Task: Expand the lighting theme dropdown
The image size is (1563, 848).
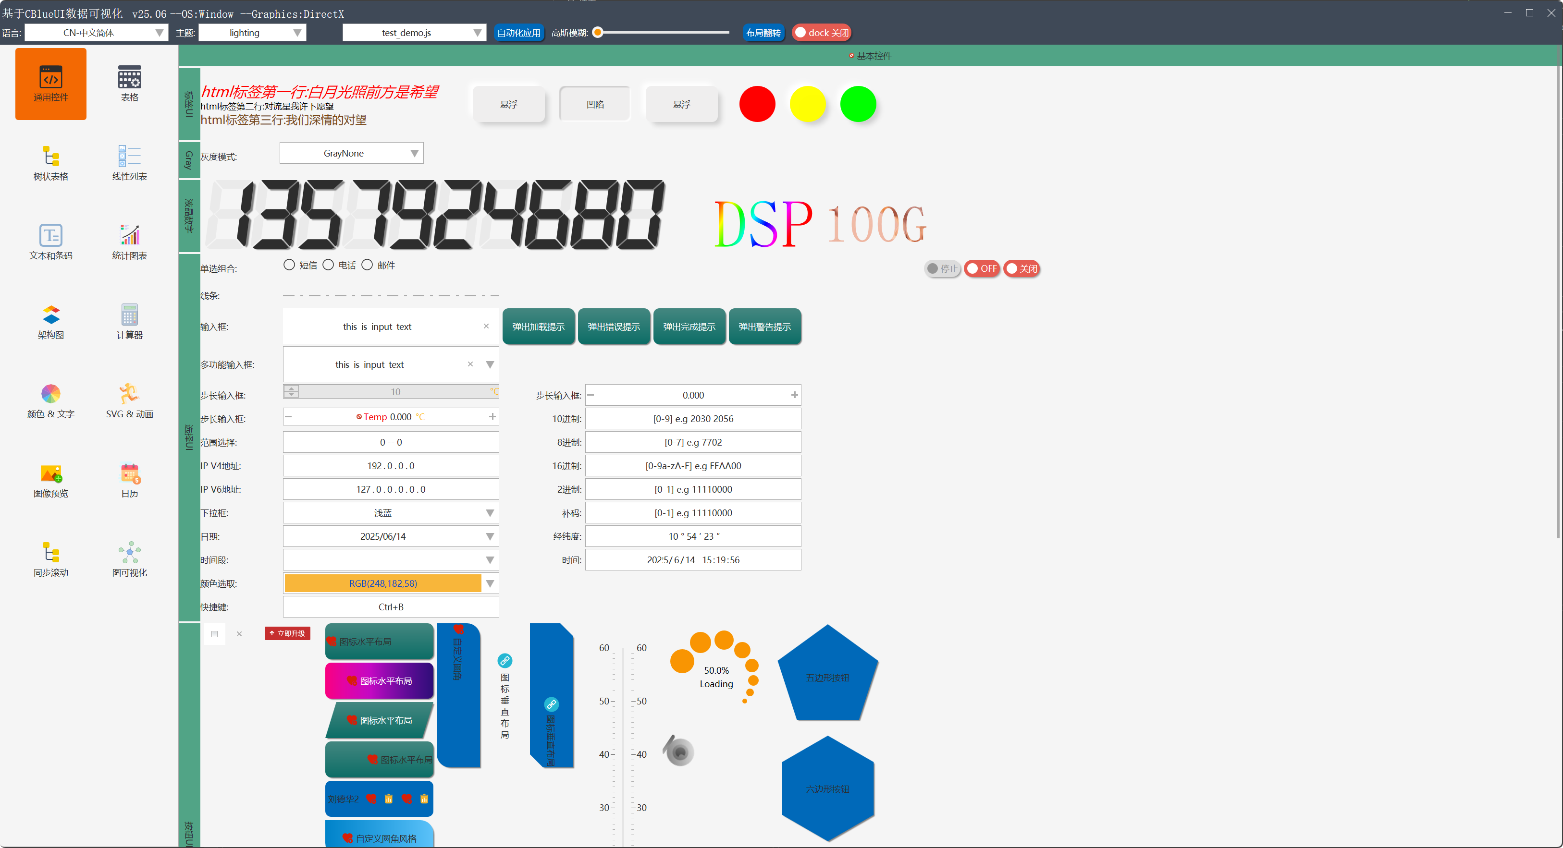Action: 252,33
